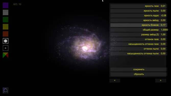
Task: Choose the small gray dot icon
Action: pos(6,48)
